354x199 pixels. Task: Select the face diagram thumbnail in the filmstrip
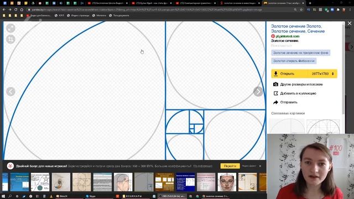pos(227,182)
